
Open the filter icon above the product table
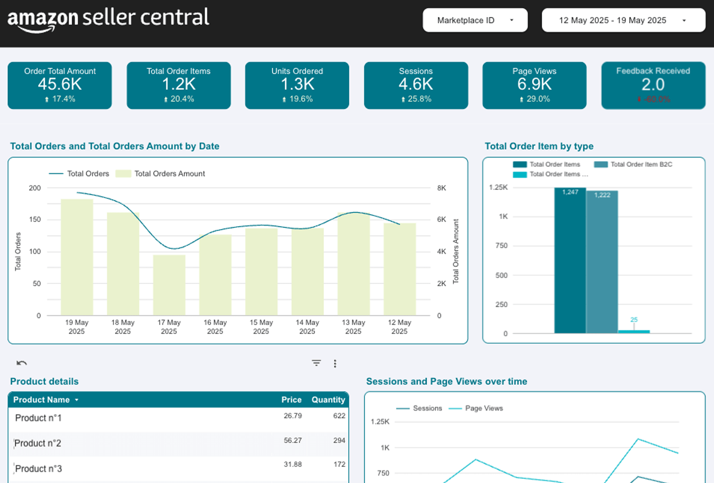[316, 363]
